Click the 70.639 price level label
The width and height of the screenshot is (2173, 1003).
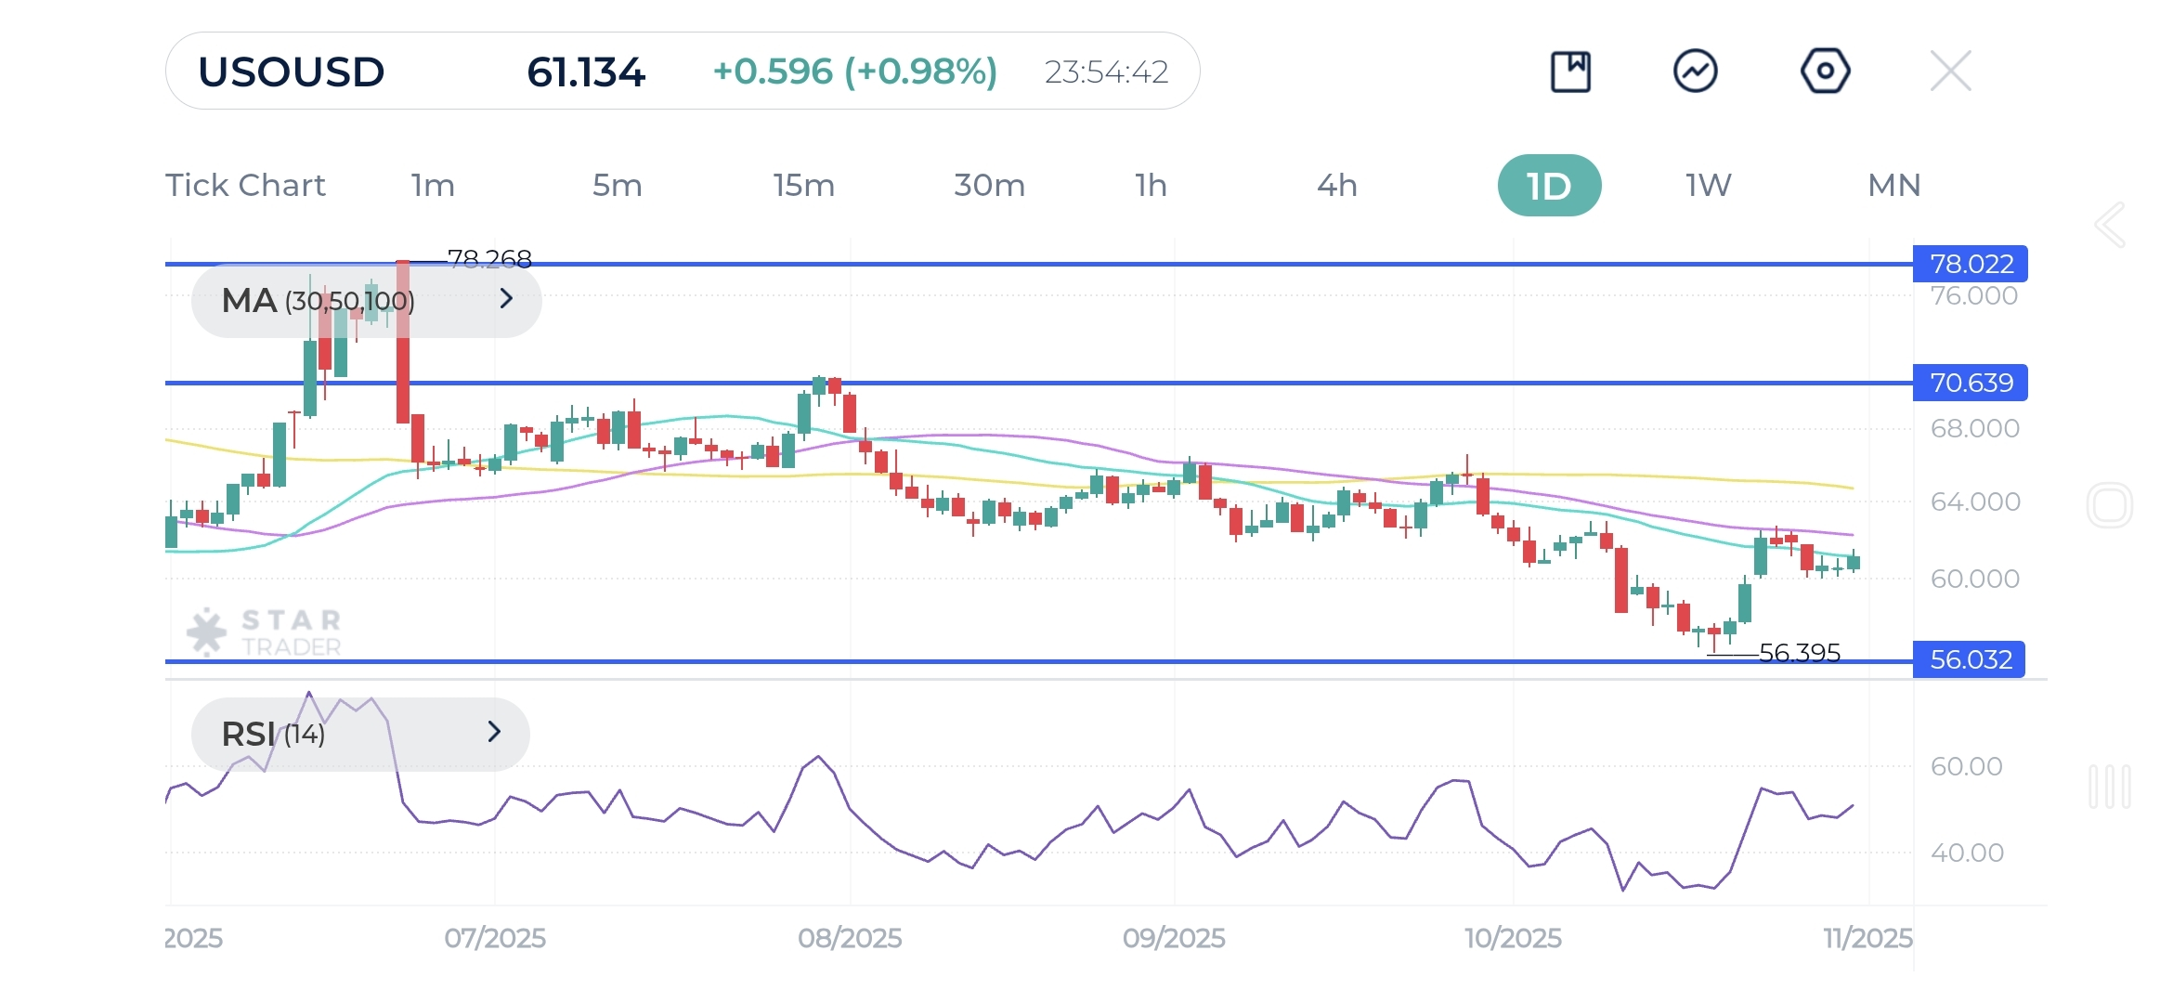[1971, 383]
